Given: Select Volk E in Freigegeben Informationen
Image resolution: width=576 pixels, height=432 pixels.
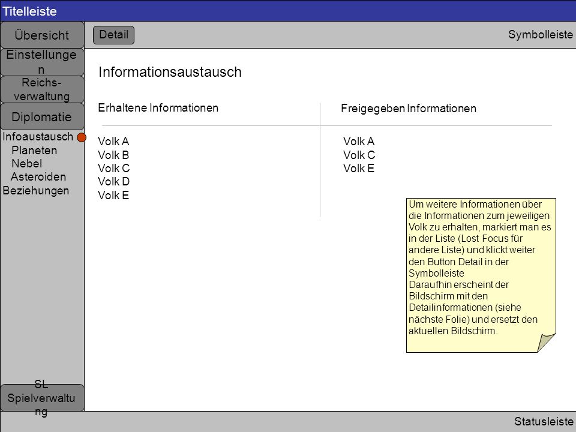Looking at the screenshot, I should click(x=359, y=168).
